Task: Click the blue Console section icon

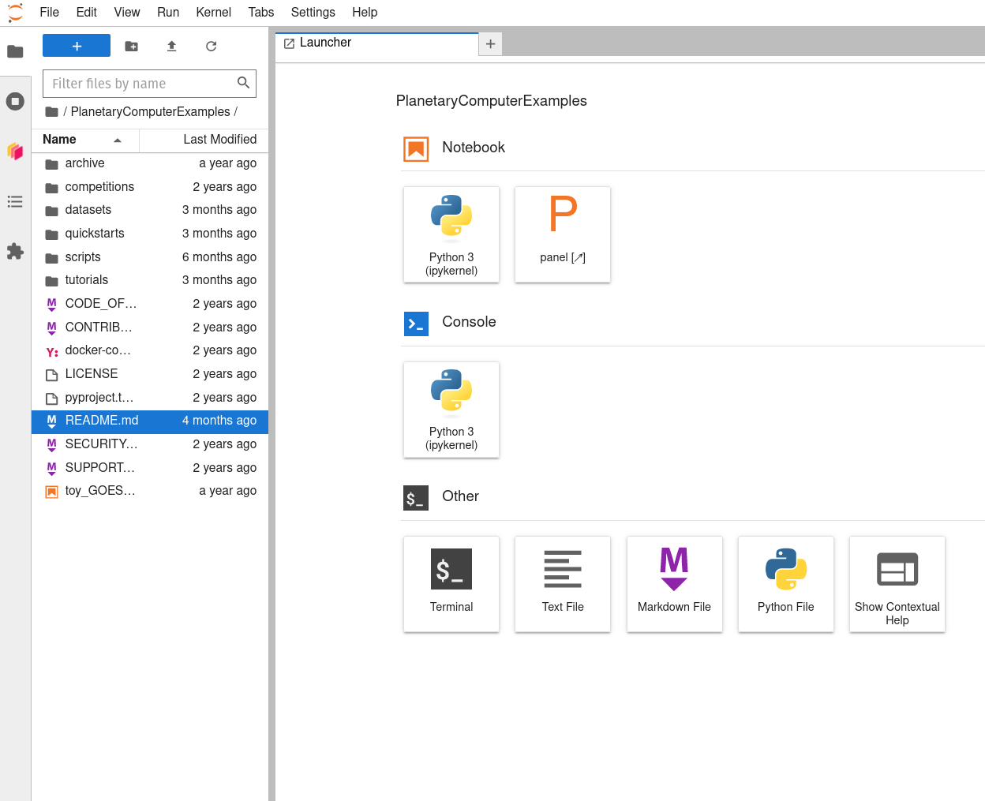Action: tap(416, 324)
